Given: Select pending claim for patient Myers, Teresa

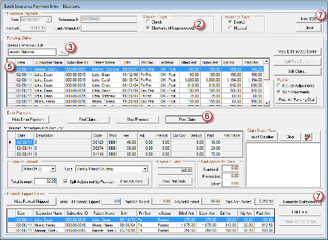Looking at the screenshot, I should coord(136,101).
